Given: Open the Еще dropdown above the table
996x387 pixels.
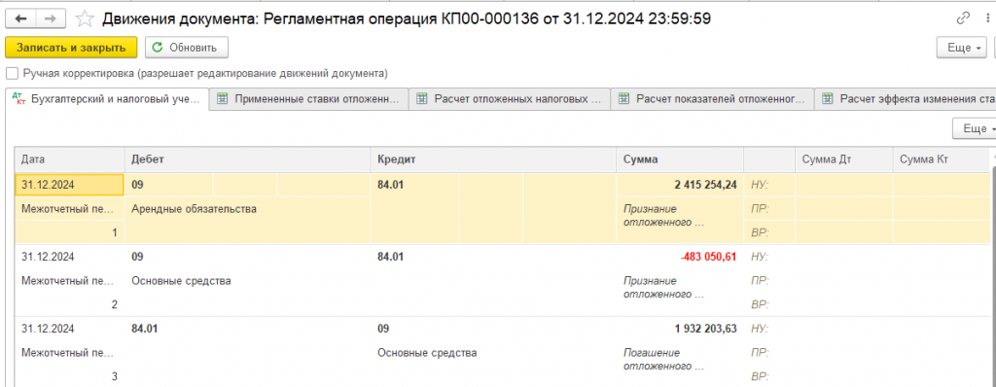Looking at the screenshot, I should pyautogui.click(x=975, y=128).
